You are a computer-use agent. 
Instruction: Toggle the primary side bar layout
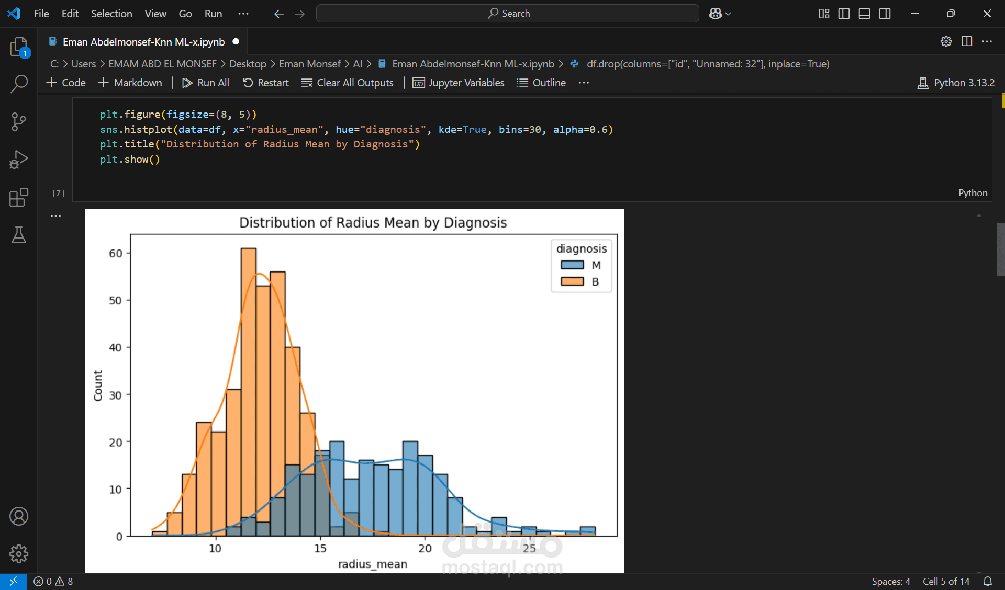point(844,14)
